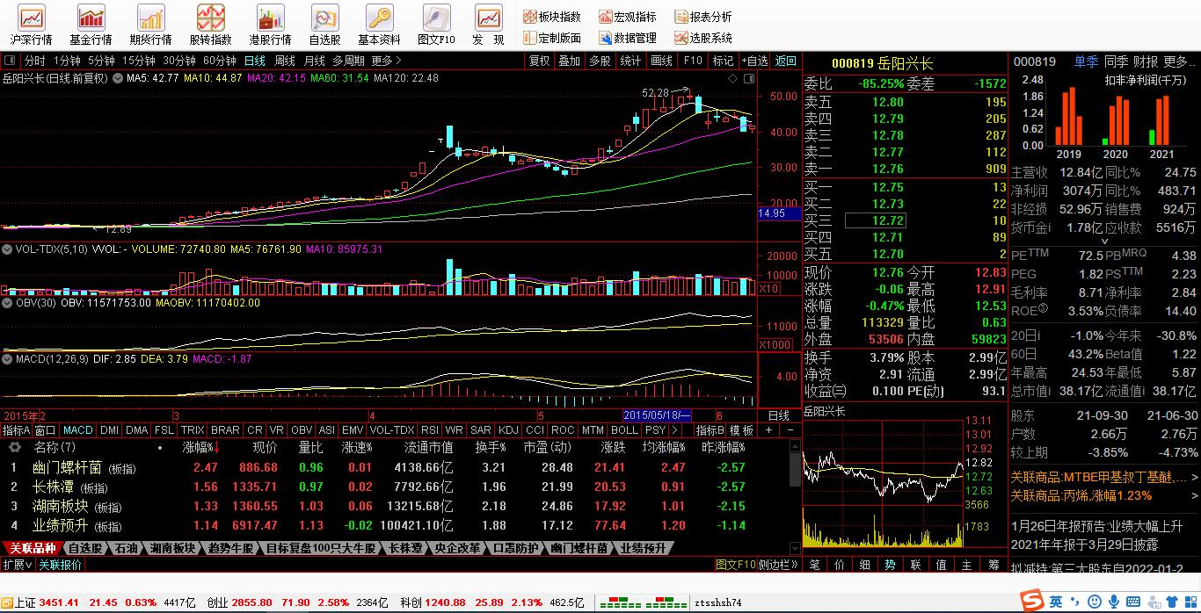
Task: Click the 自选股 watchlist toolbar icon
Action: [324, 25]
